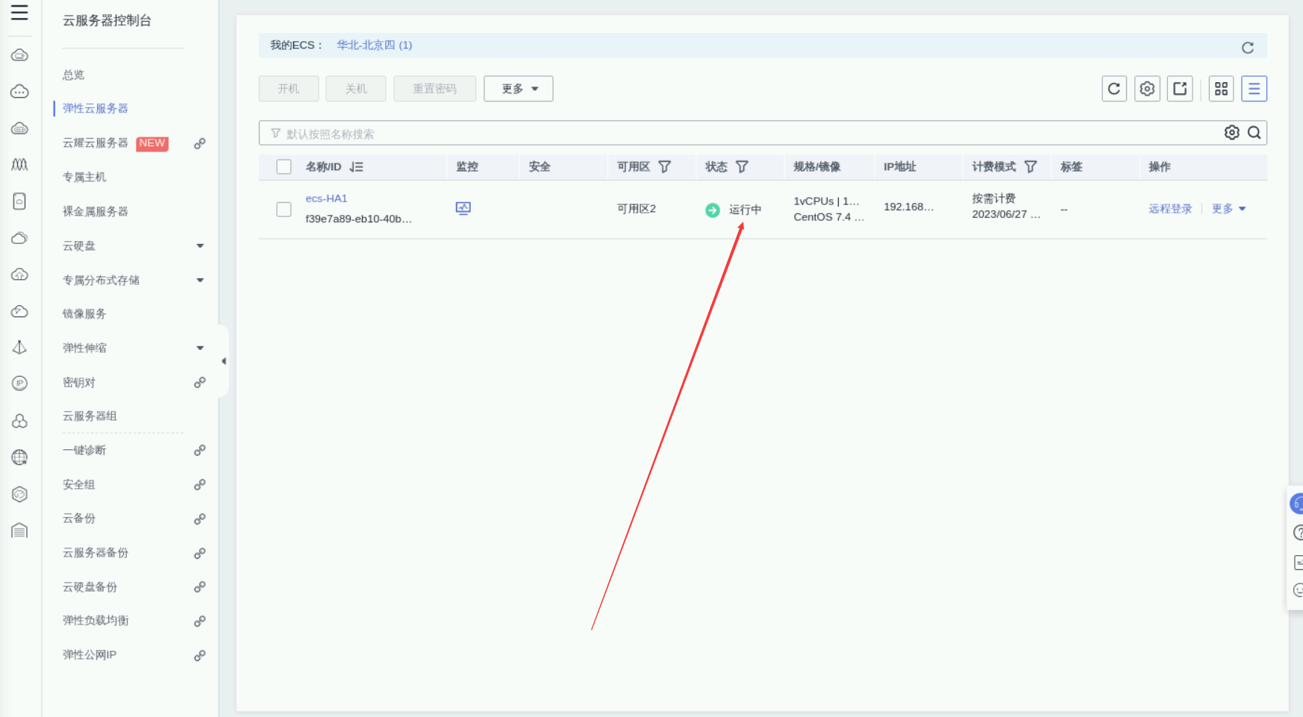1303x717 pixels.
Task: Open the hamburger service list menu
Action: tap(19, 13)
